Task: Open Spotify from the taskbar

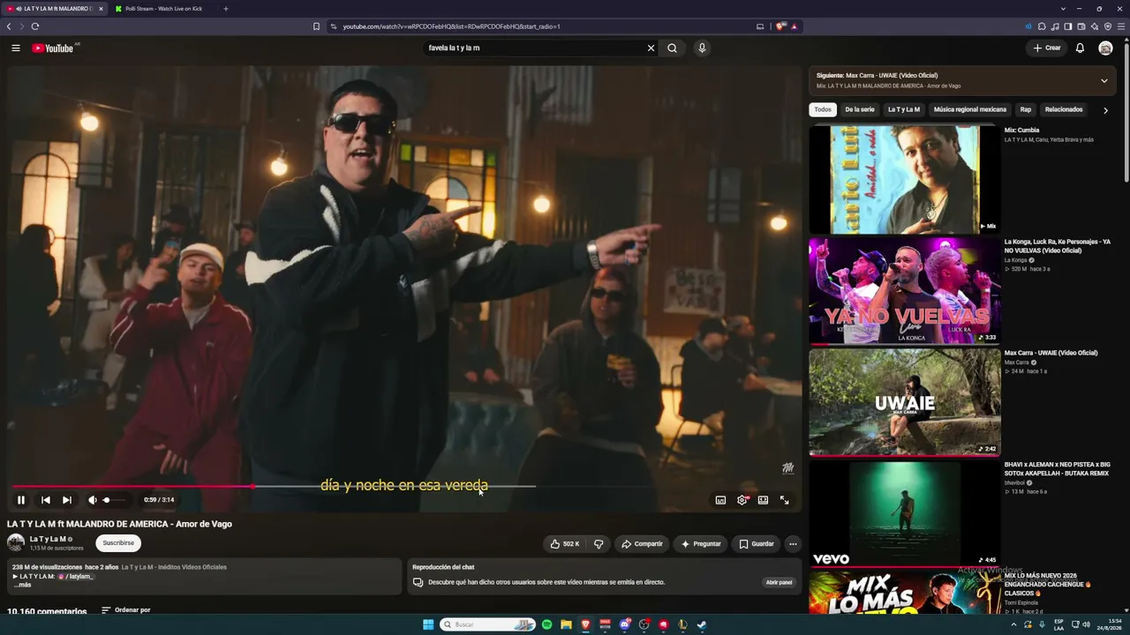Action: 546,624
